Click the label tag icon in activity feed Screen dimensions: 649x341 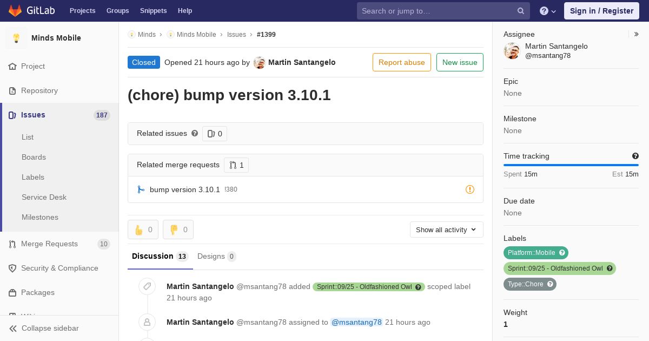point(147,286)
